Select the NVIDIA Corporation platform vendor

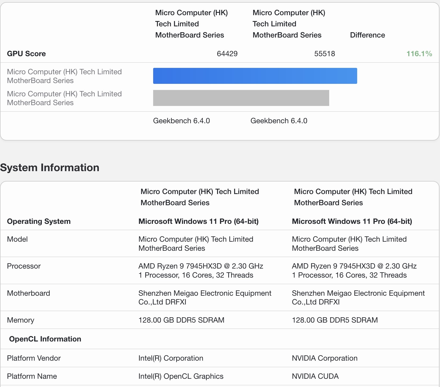[x=324, y=358]
